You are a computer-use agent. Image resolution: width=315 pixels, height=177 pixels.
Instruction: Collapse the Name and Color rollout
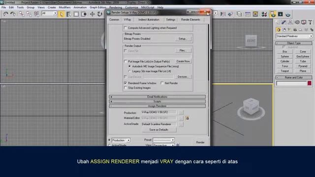pyautogui.click(x=294, y=78)
